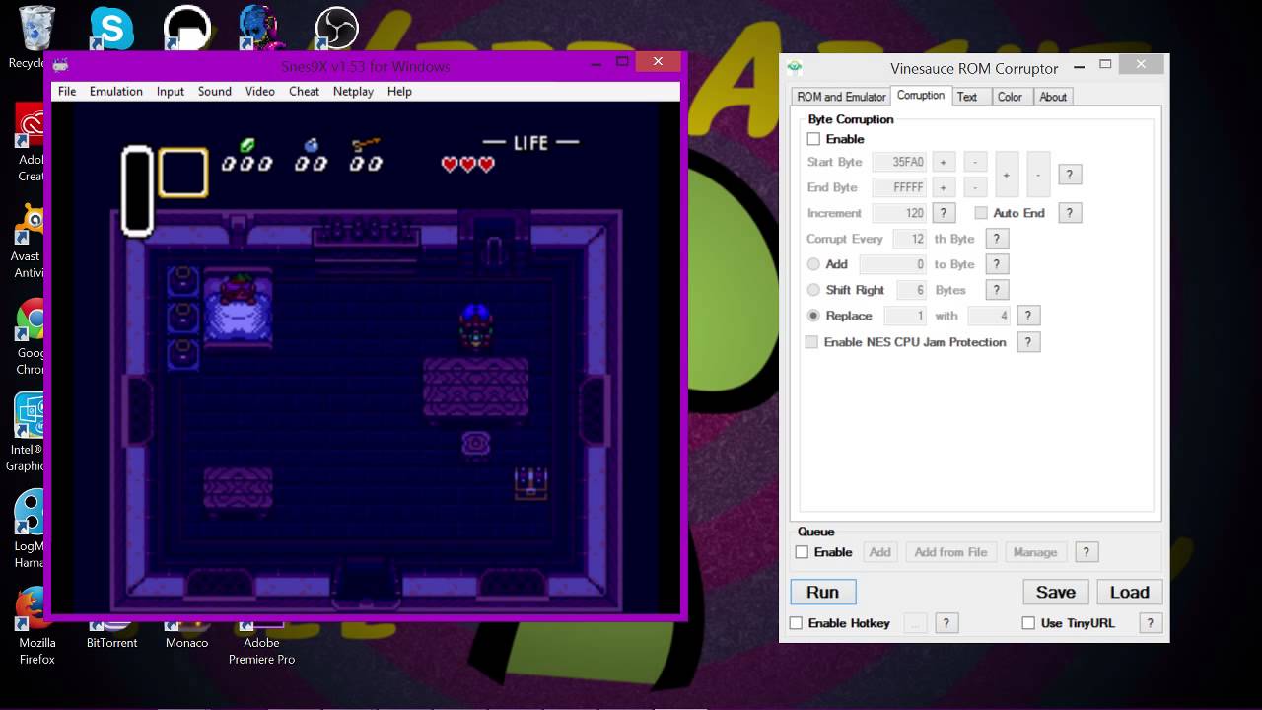Open Google Chrome desktop shortcut
Screen dimensions: 1262x710
pos(30,337)
